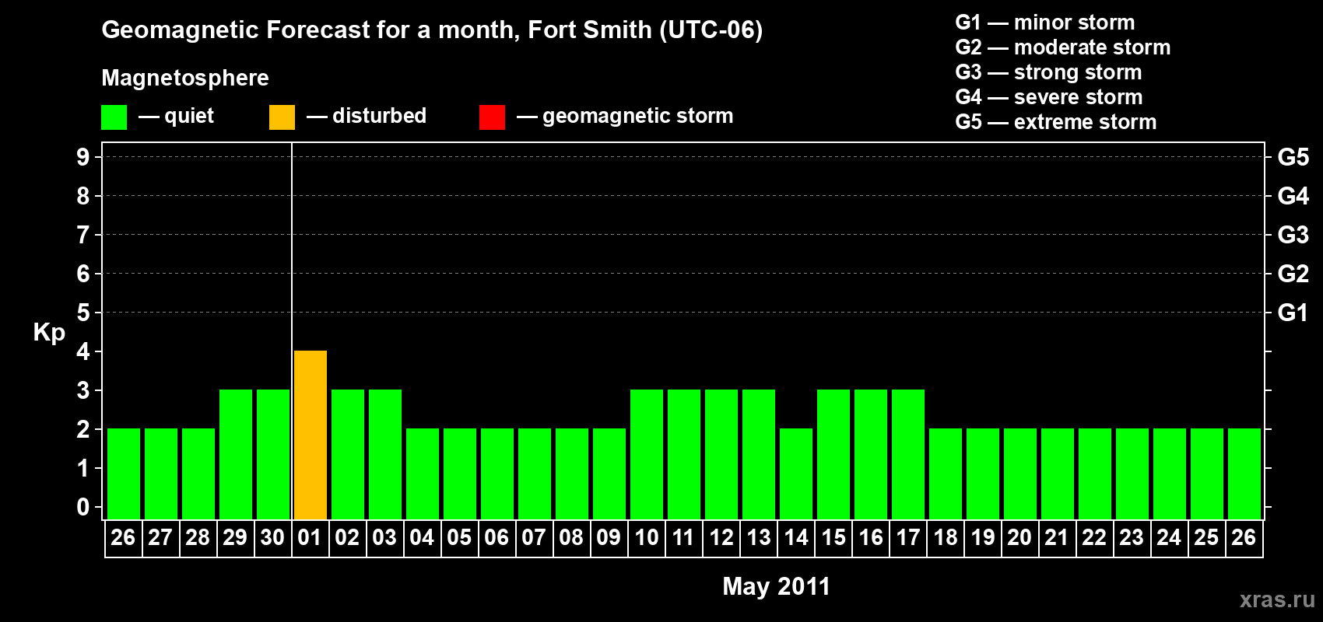This screenshot has height=622, width=1323.
Task: Click the date label 01
Action: (310, 538)
